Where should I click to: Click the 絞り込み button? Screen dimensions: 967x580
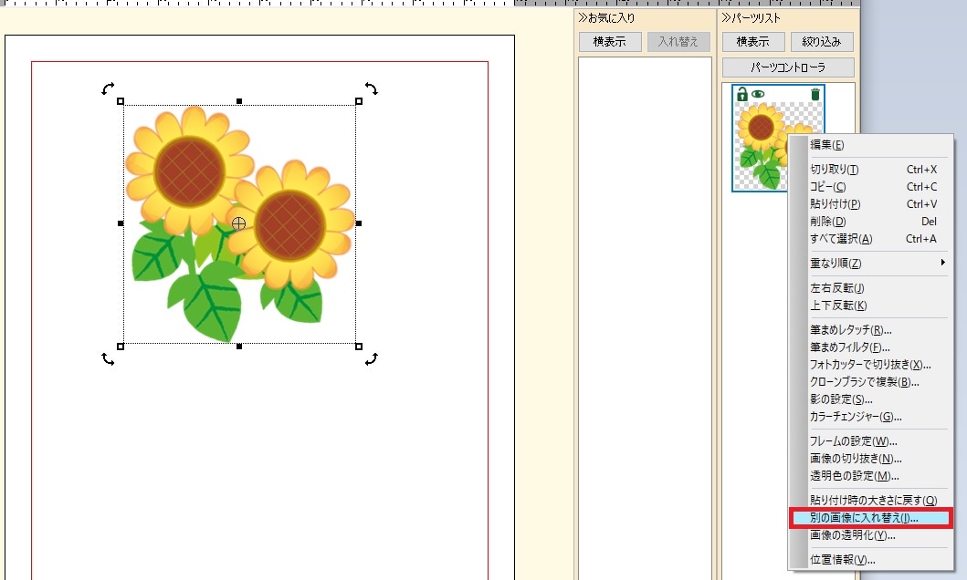tap(822, 42)
